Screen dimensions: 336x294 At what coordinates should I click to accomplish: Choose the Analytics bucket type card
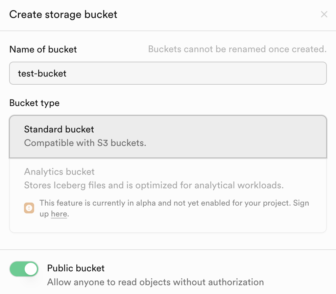(x=168, y=195)
